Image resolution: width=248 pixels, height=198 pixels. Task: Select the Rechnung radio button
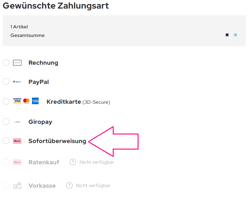coord(6,63)
